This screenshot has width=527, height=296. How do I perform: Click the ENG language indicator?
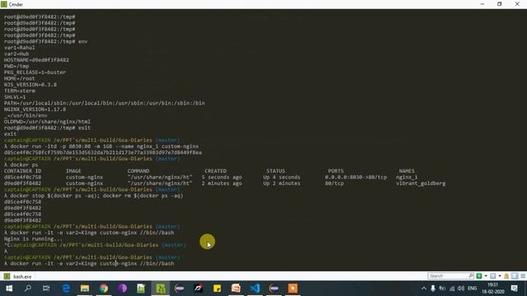(472, 289)
